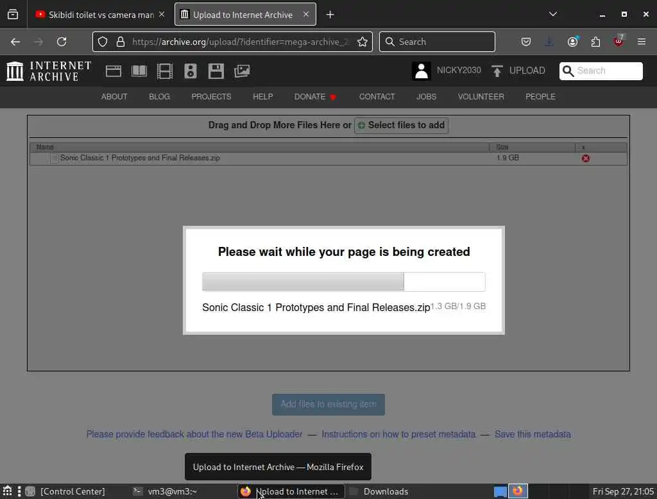Open the Images icon in archive nav
657x499 pixels.
click(242, 71)
